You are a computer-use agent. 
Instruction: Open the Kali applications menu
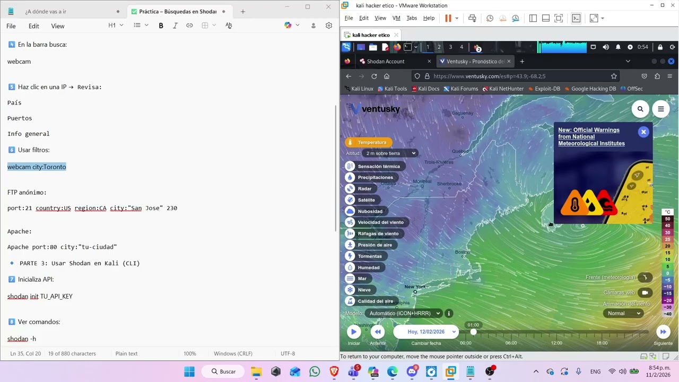346,47
